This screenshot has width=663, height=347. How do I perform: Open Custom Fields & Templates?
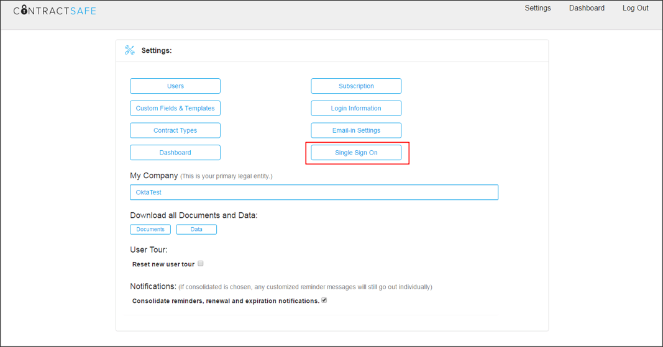175,108
